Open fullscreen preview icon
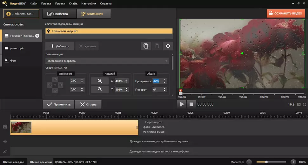Viewport: 308px width, 165px height. pos(305,104)
